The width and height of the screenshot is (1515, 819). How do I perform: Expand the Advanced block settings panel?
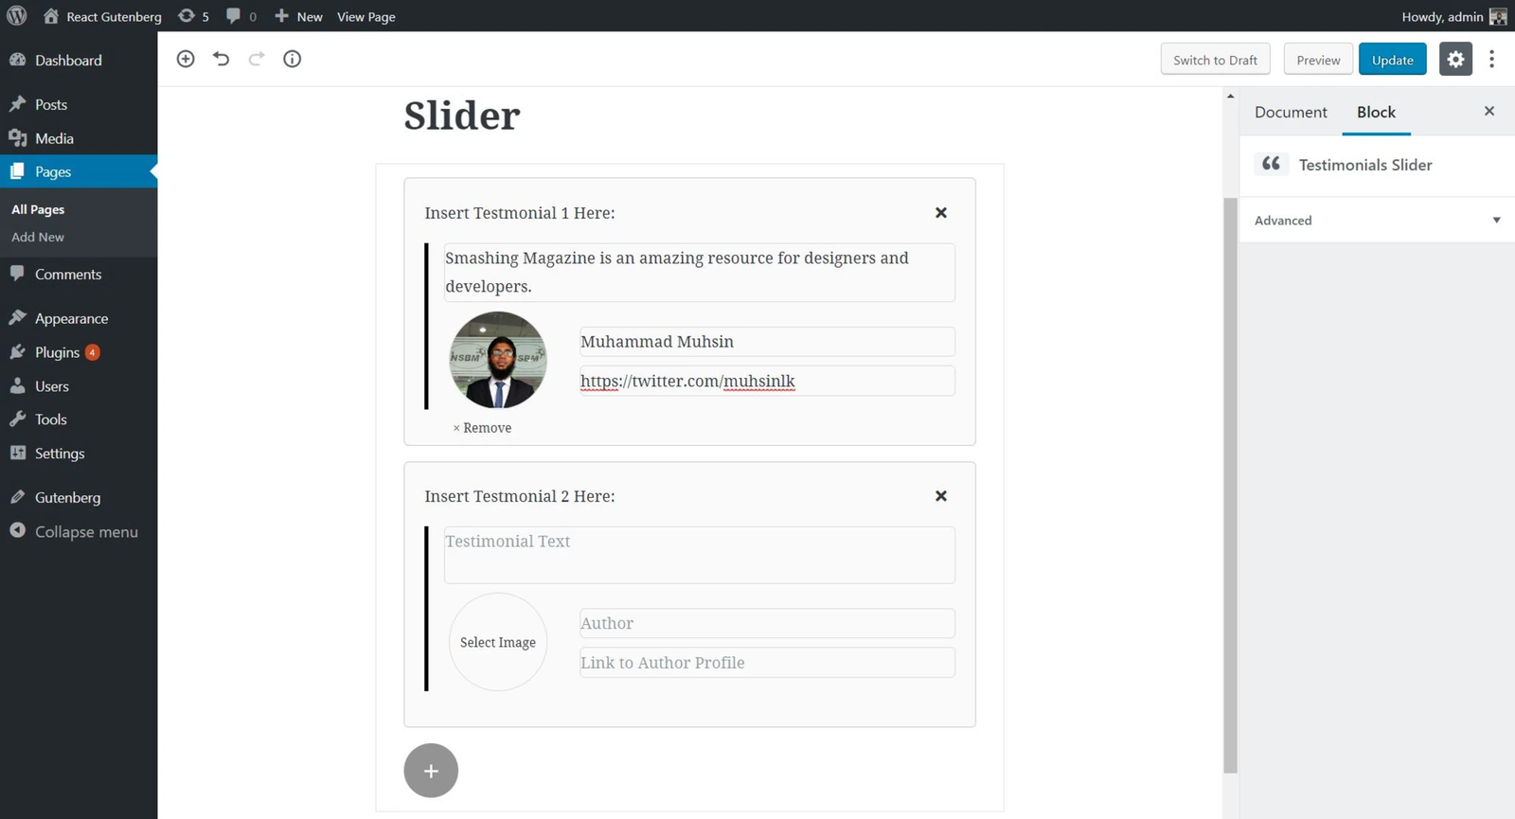pyautogui.click(x=1374, y=220)
